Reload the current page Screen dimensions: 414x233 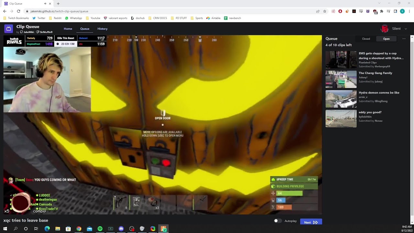[x=18, y=11]
